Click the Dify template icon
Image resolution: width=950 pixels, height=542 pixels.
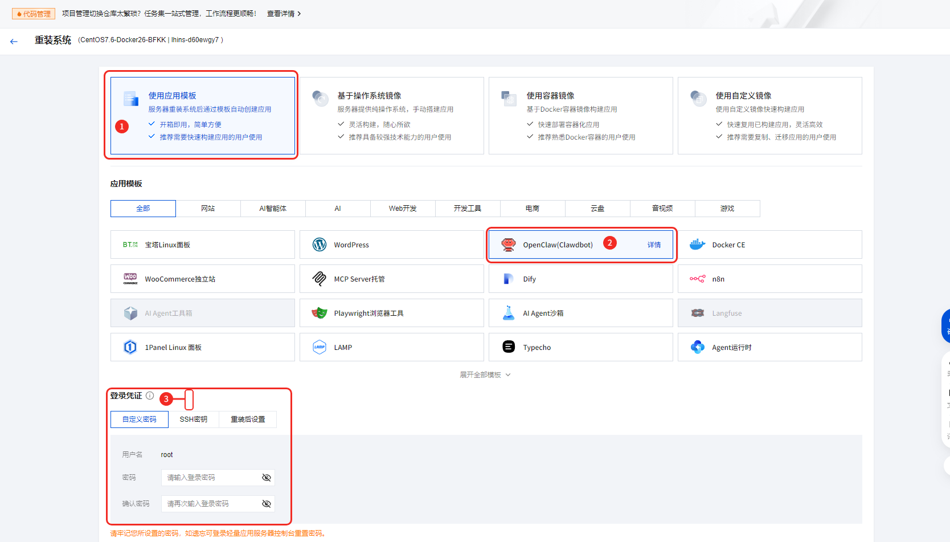click(509, 279)
